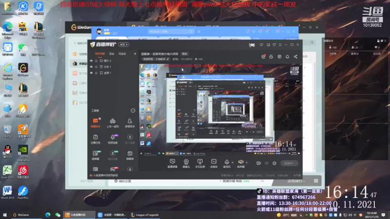Screen dimensions: 390x219
Task: Open the Recycle Bin desktop icon
Action: pyautogui.click(x=7, y=131)
